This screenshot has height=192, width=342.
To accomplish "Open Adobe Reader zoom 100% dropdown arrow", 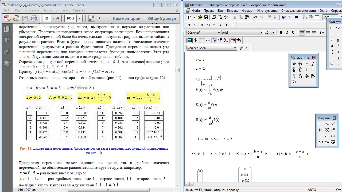I will [x=79, y=18].
